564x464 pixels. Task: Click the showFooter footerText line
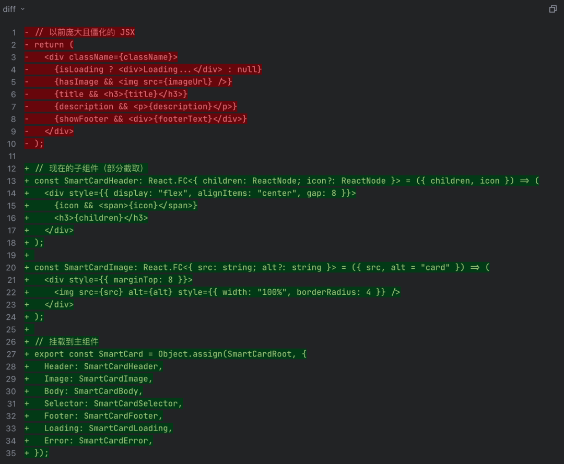(x=149, y=119)
